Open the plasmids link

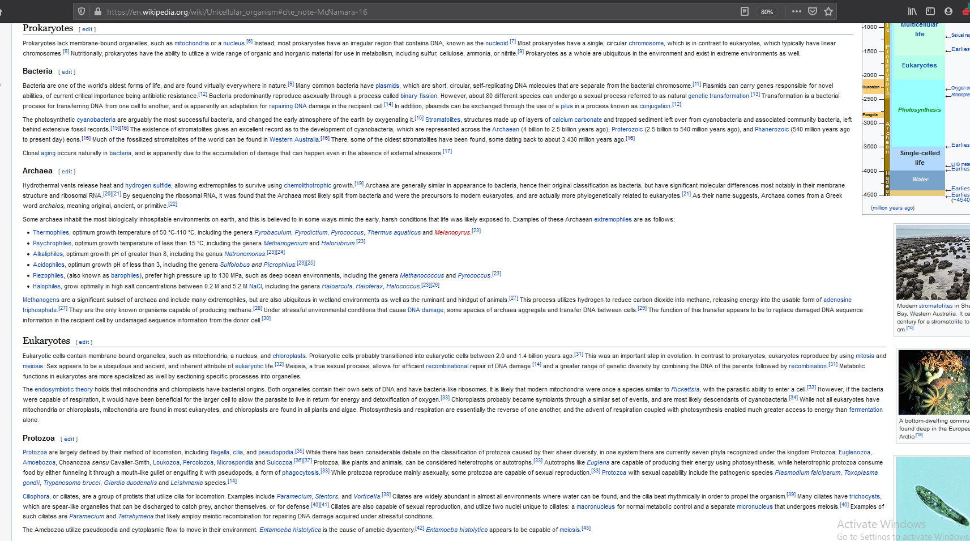[x=387, y=86]
